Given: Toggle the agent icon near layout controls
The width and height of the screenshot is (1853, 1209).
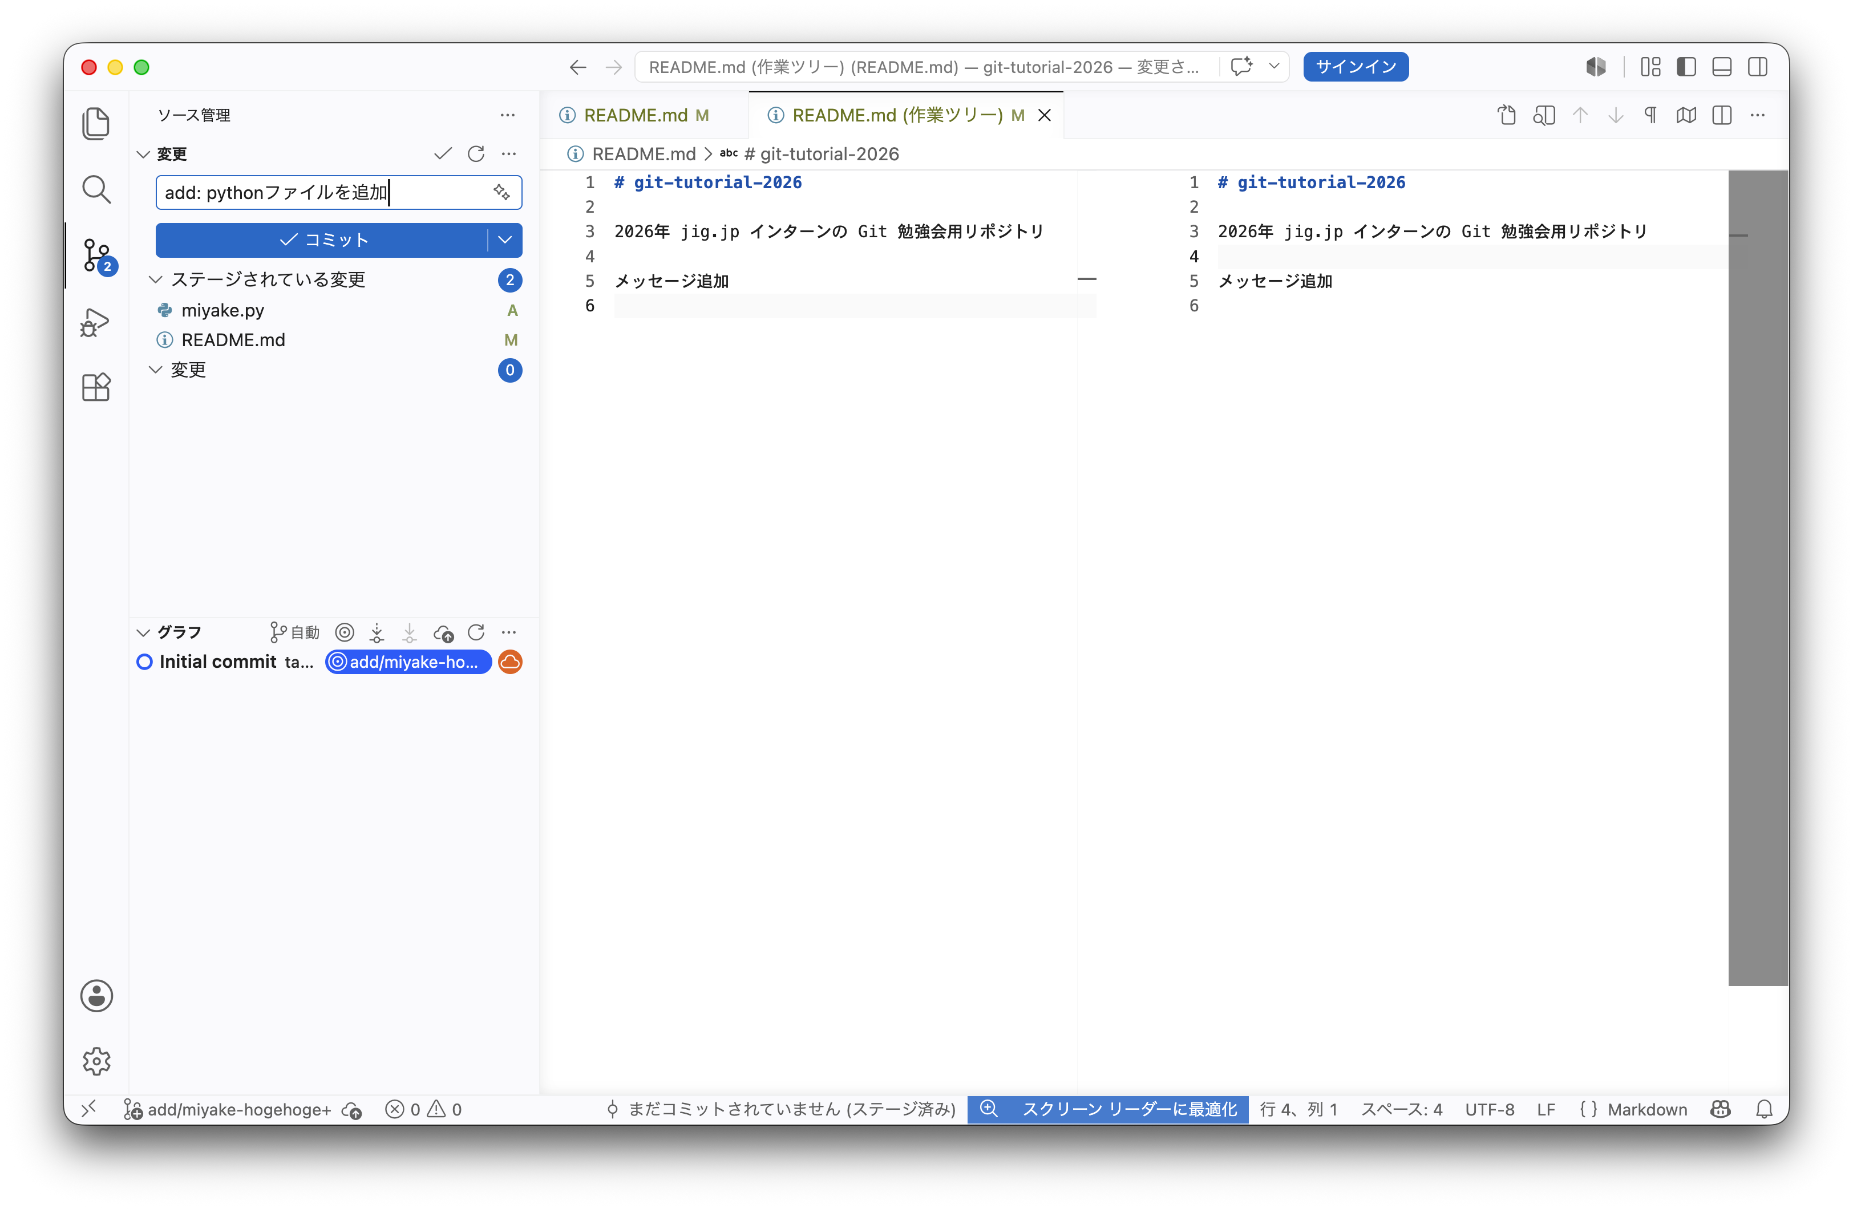Looking at the screenshot, I should [1596, 67].
